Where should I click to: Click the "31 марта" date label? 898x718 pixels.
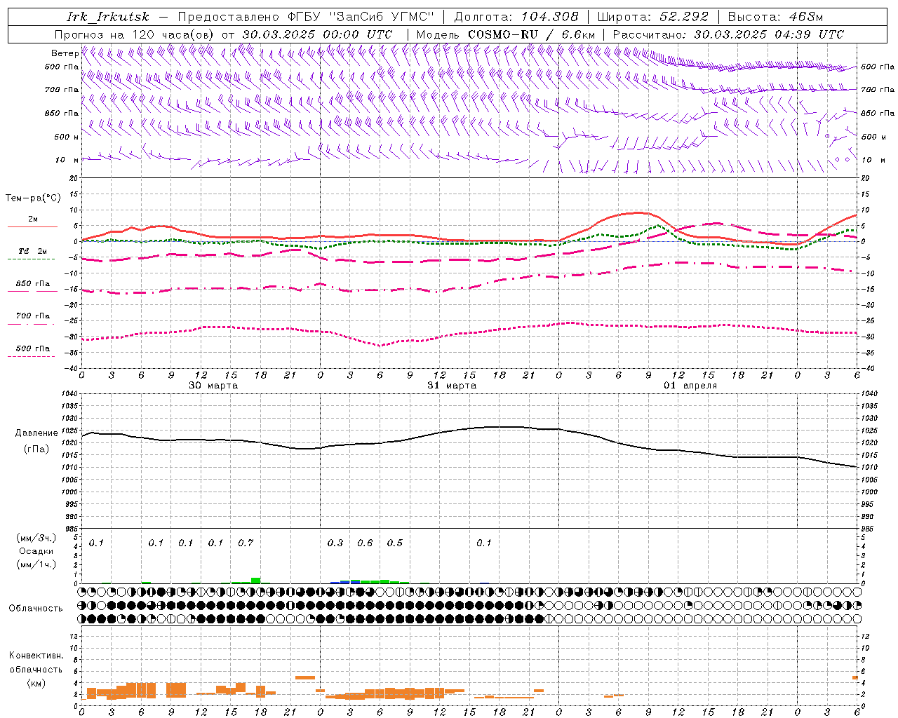point(452,386)
